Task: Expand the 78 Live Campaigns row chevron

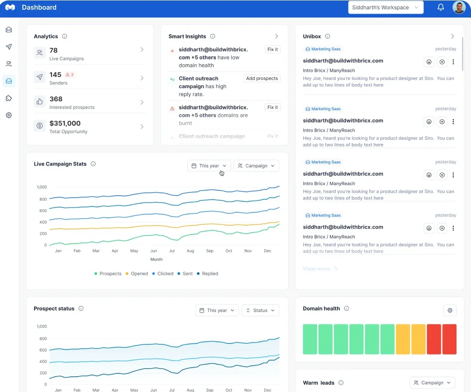Action: click(x=142, y=49)
